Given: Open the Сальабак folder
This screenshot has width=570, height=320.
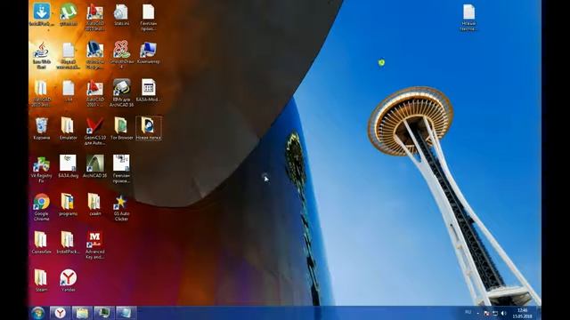Looking at the screenshot, I should click(x=42, y=243).
